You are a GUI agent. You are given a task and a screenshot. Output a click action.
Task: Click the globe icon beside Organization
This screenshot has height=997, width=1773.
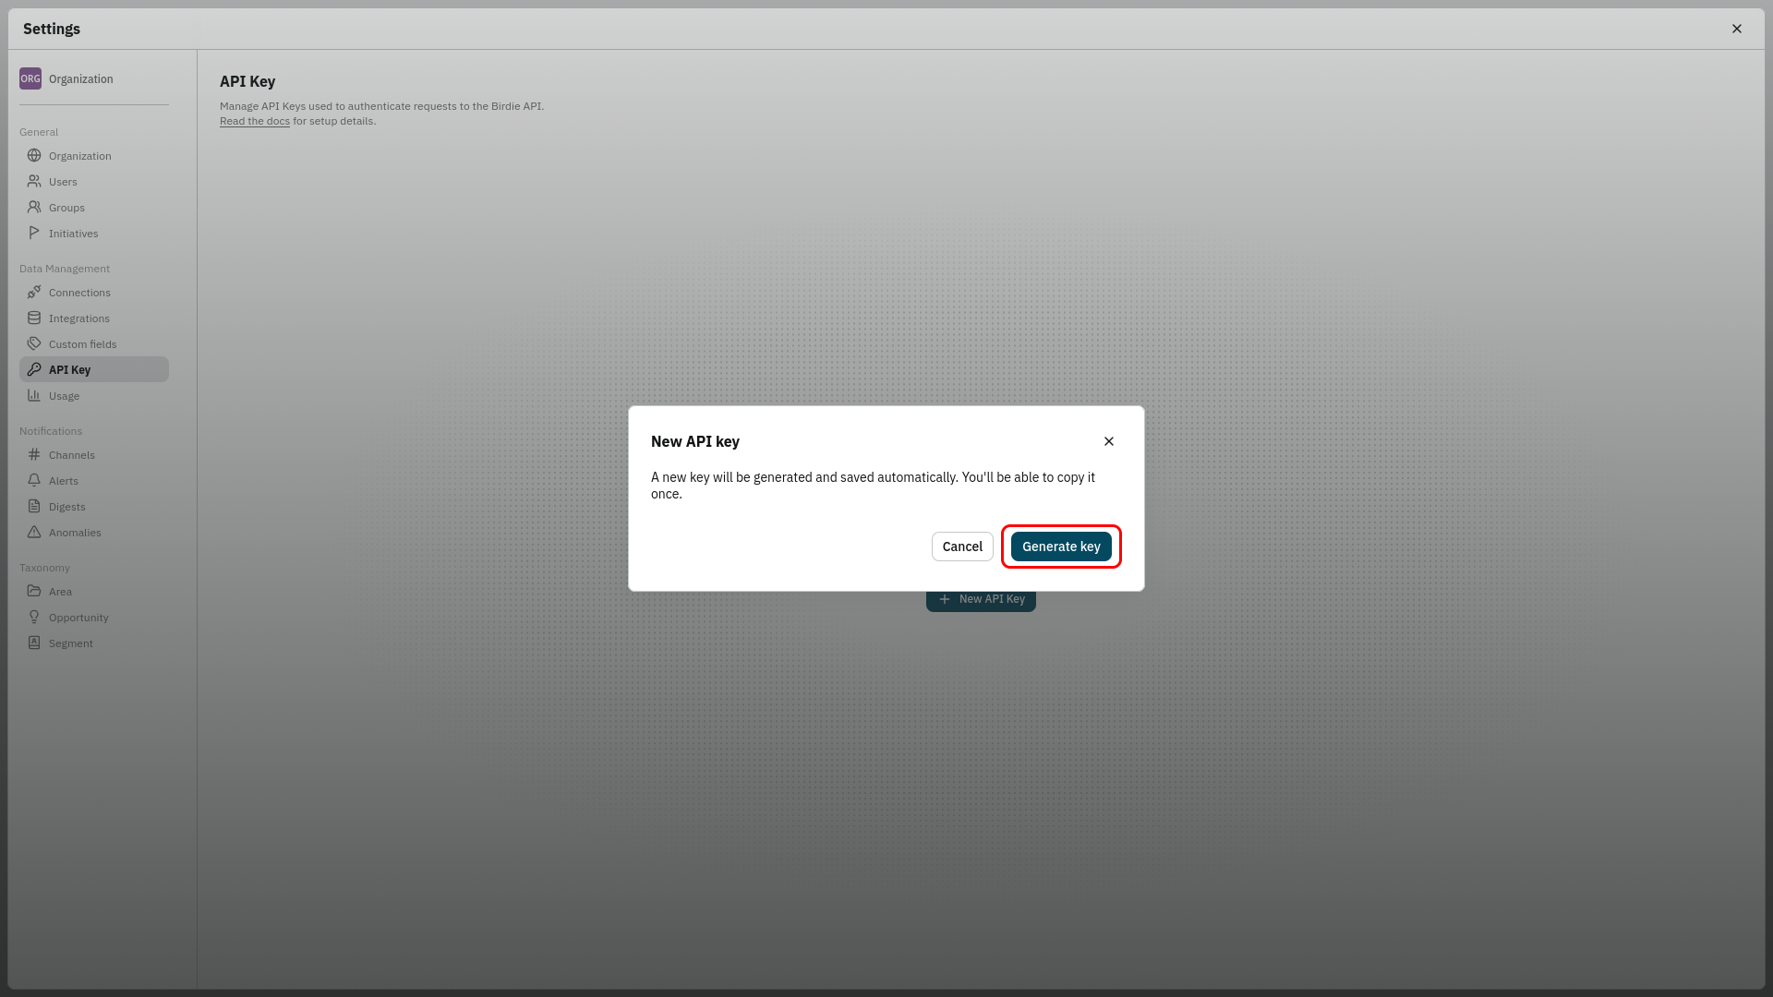[x=34, y=155]
